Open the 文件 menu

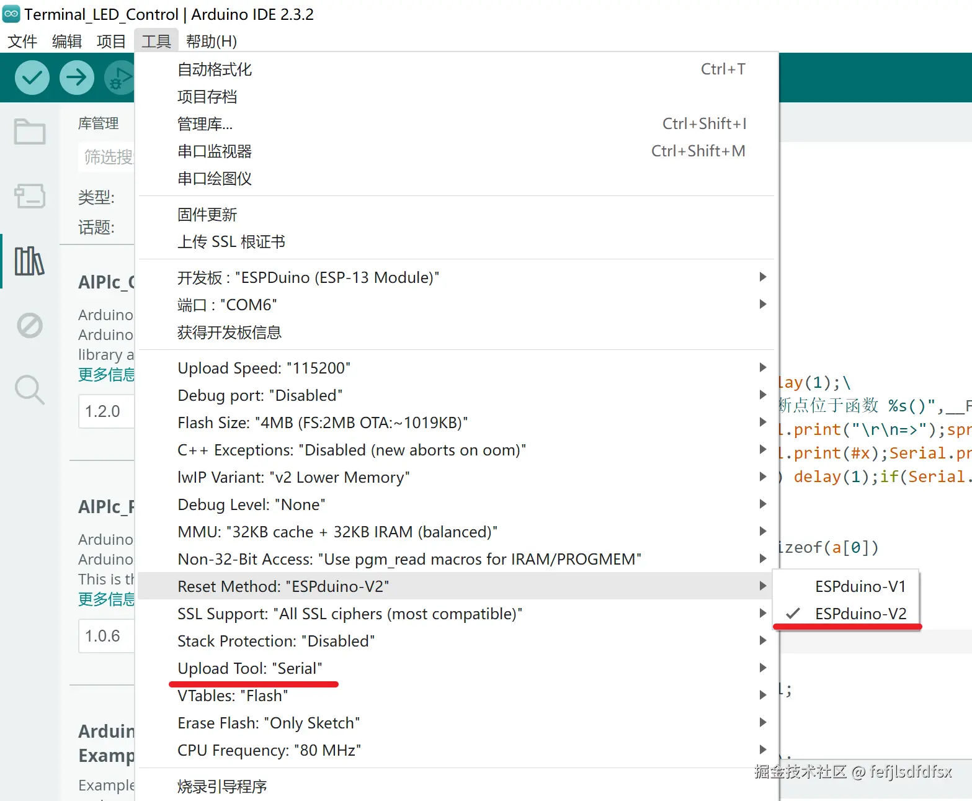click(22, 41)
